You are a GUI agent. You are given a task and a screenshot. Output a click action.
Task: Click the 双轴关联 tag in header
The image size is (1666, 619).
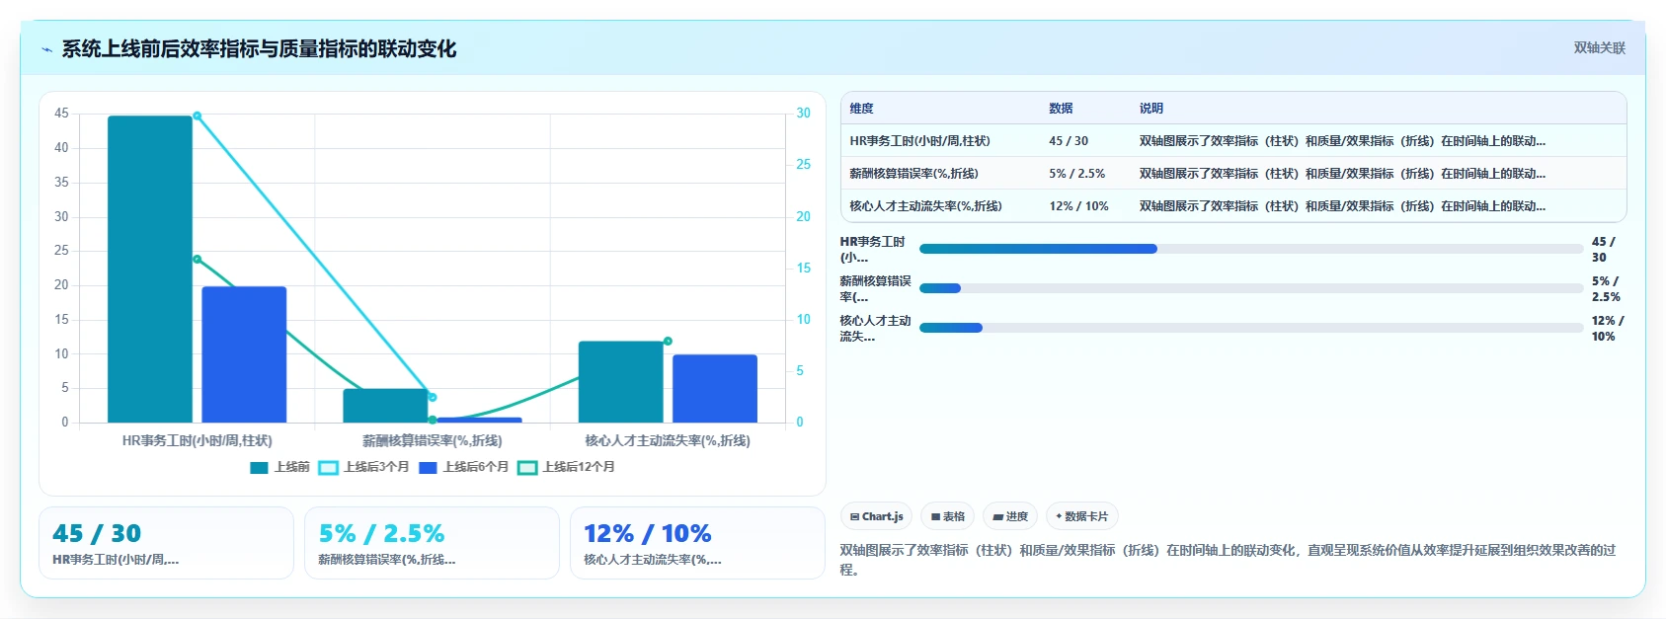[1599, 47]
